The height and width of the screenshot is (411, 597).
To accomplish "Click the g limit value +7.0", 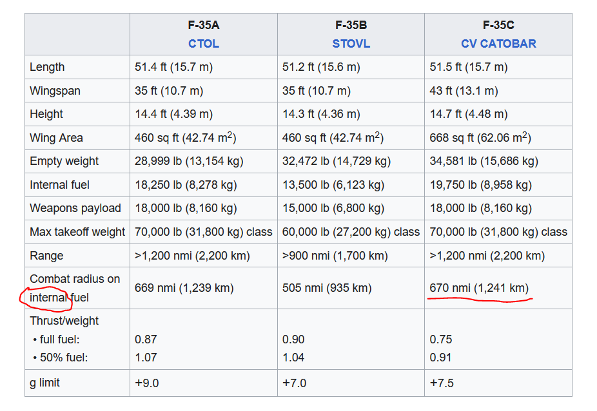I will tap(295, 383).
